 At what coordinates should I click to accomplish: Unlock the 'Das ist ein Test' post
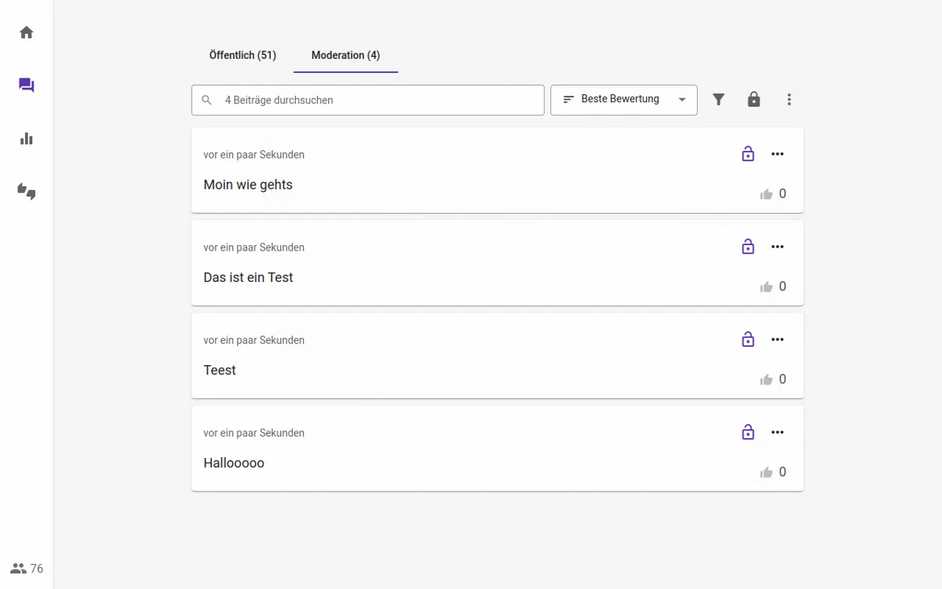(747, 247)
